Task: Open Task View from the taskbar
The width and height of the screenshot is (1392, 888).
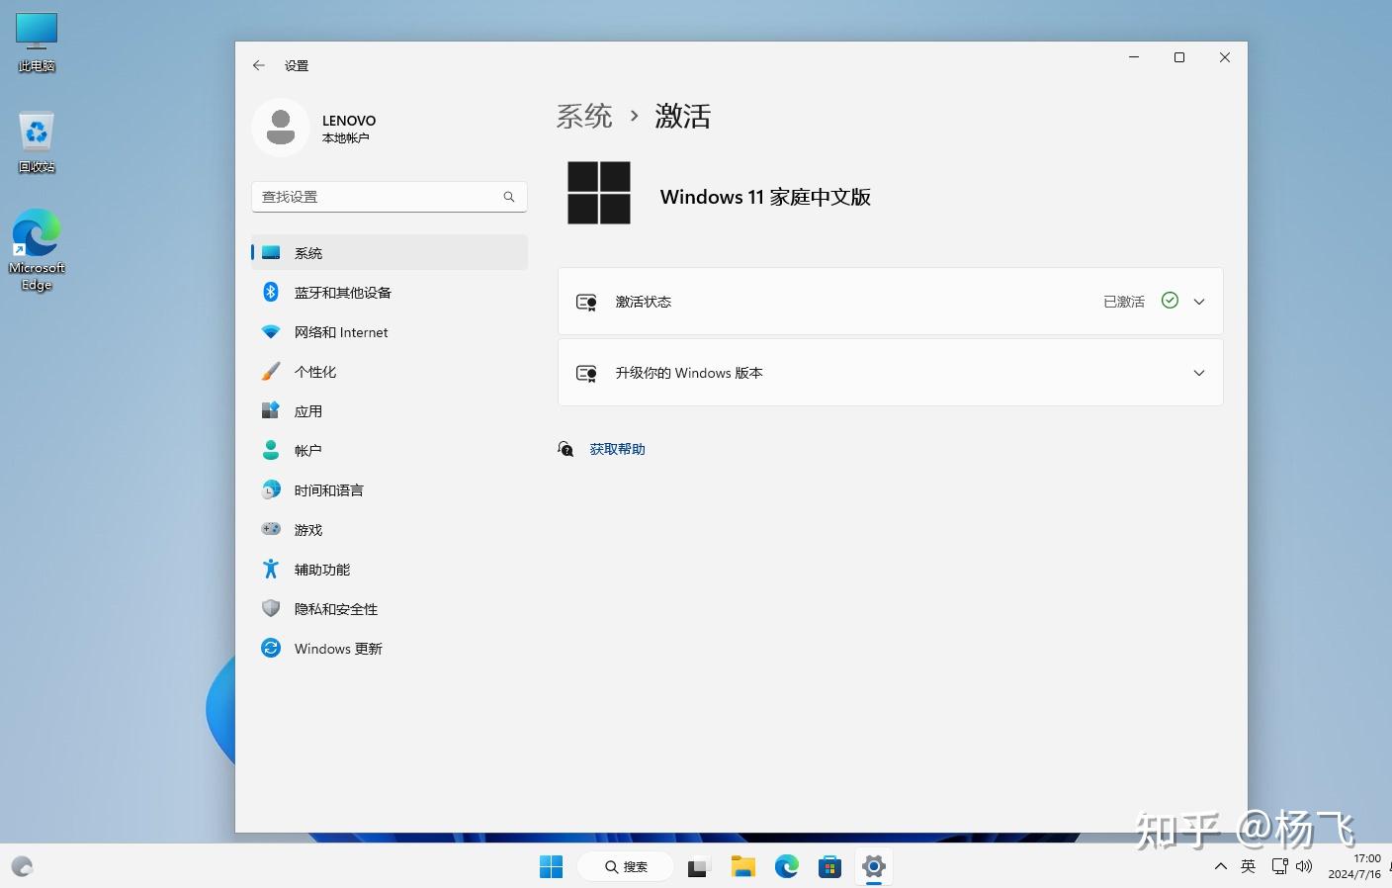Action: coord(699,866)
